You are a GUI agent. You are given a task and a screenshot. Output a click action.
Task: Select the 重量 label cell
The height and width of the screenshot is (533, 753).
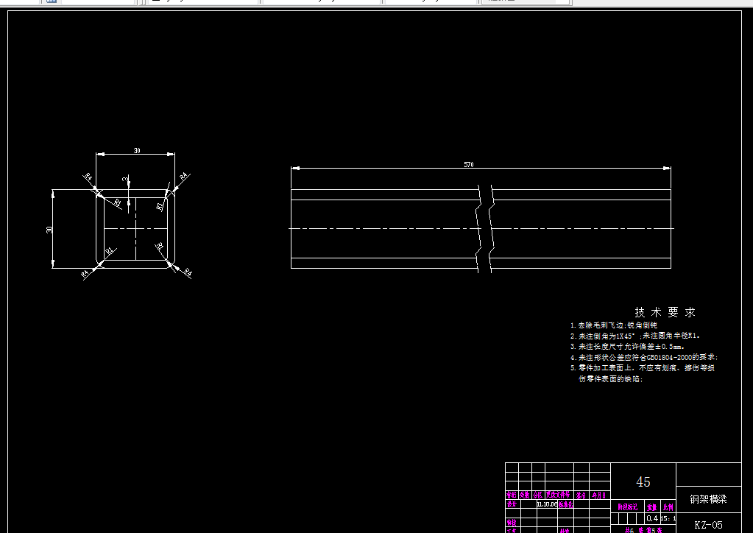(x=651, y=507)
